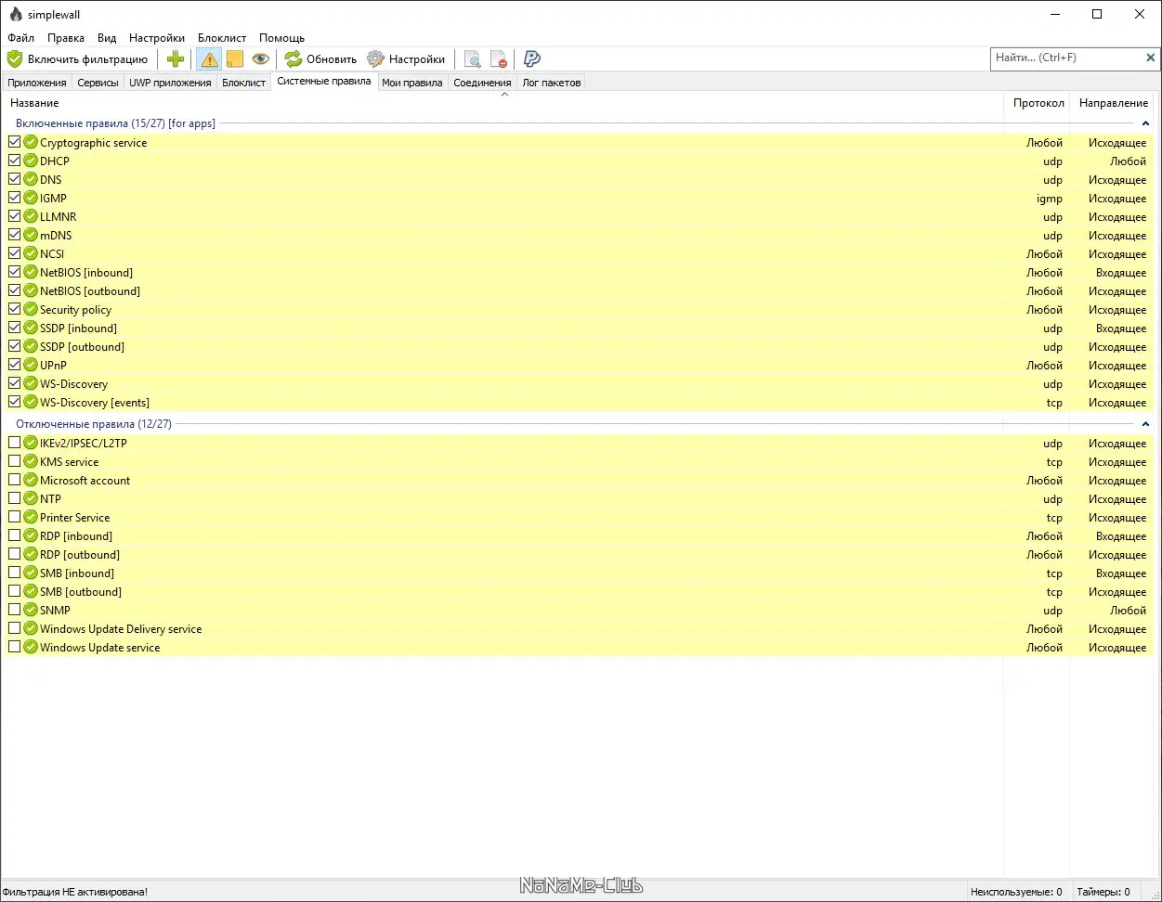1162x902 pixels.
Task: Click green status icon of NTP row
Action: coord(31,499)
